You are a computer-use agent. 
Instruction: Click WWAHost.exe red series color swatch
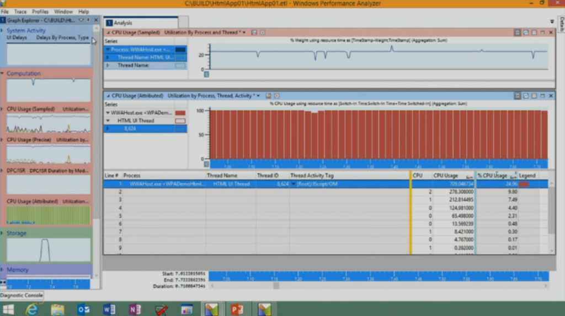pos(180,113)
